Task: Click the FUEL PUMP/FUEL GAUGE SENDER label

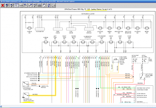Action: tap(123, 60)
